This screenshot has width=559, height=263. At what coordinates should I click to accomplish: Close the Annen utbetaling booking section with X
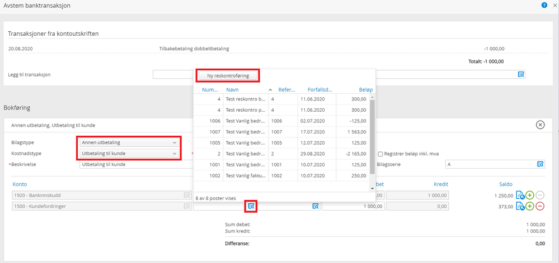coord(540,125)
